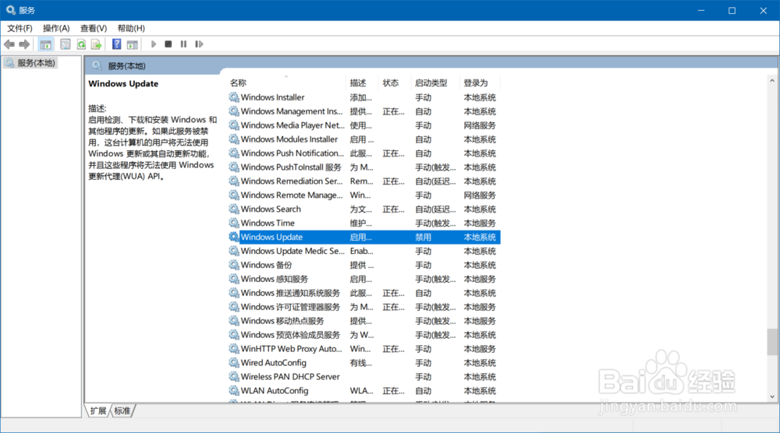
Task: Select the Windows 感知服务 service name
Action: 274,279
